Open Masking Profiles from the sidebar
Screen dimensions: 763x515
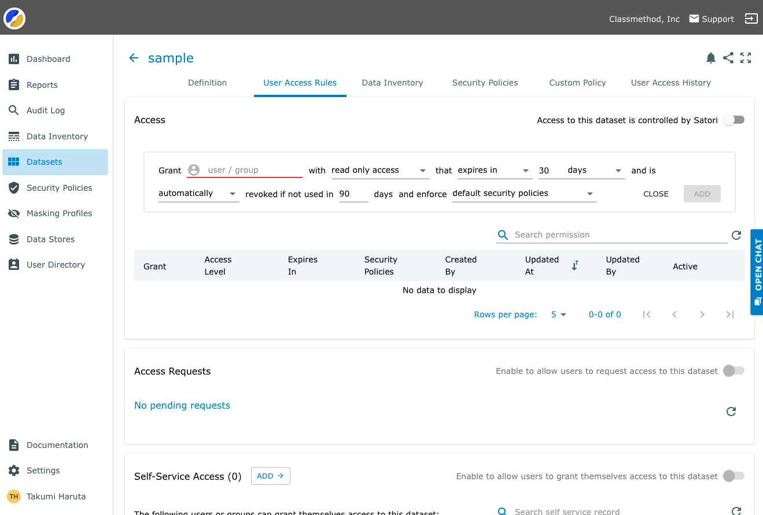pos(60,213)
